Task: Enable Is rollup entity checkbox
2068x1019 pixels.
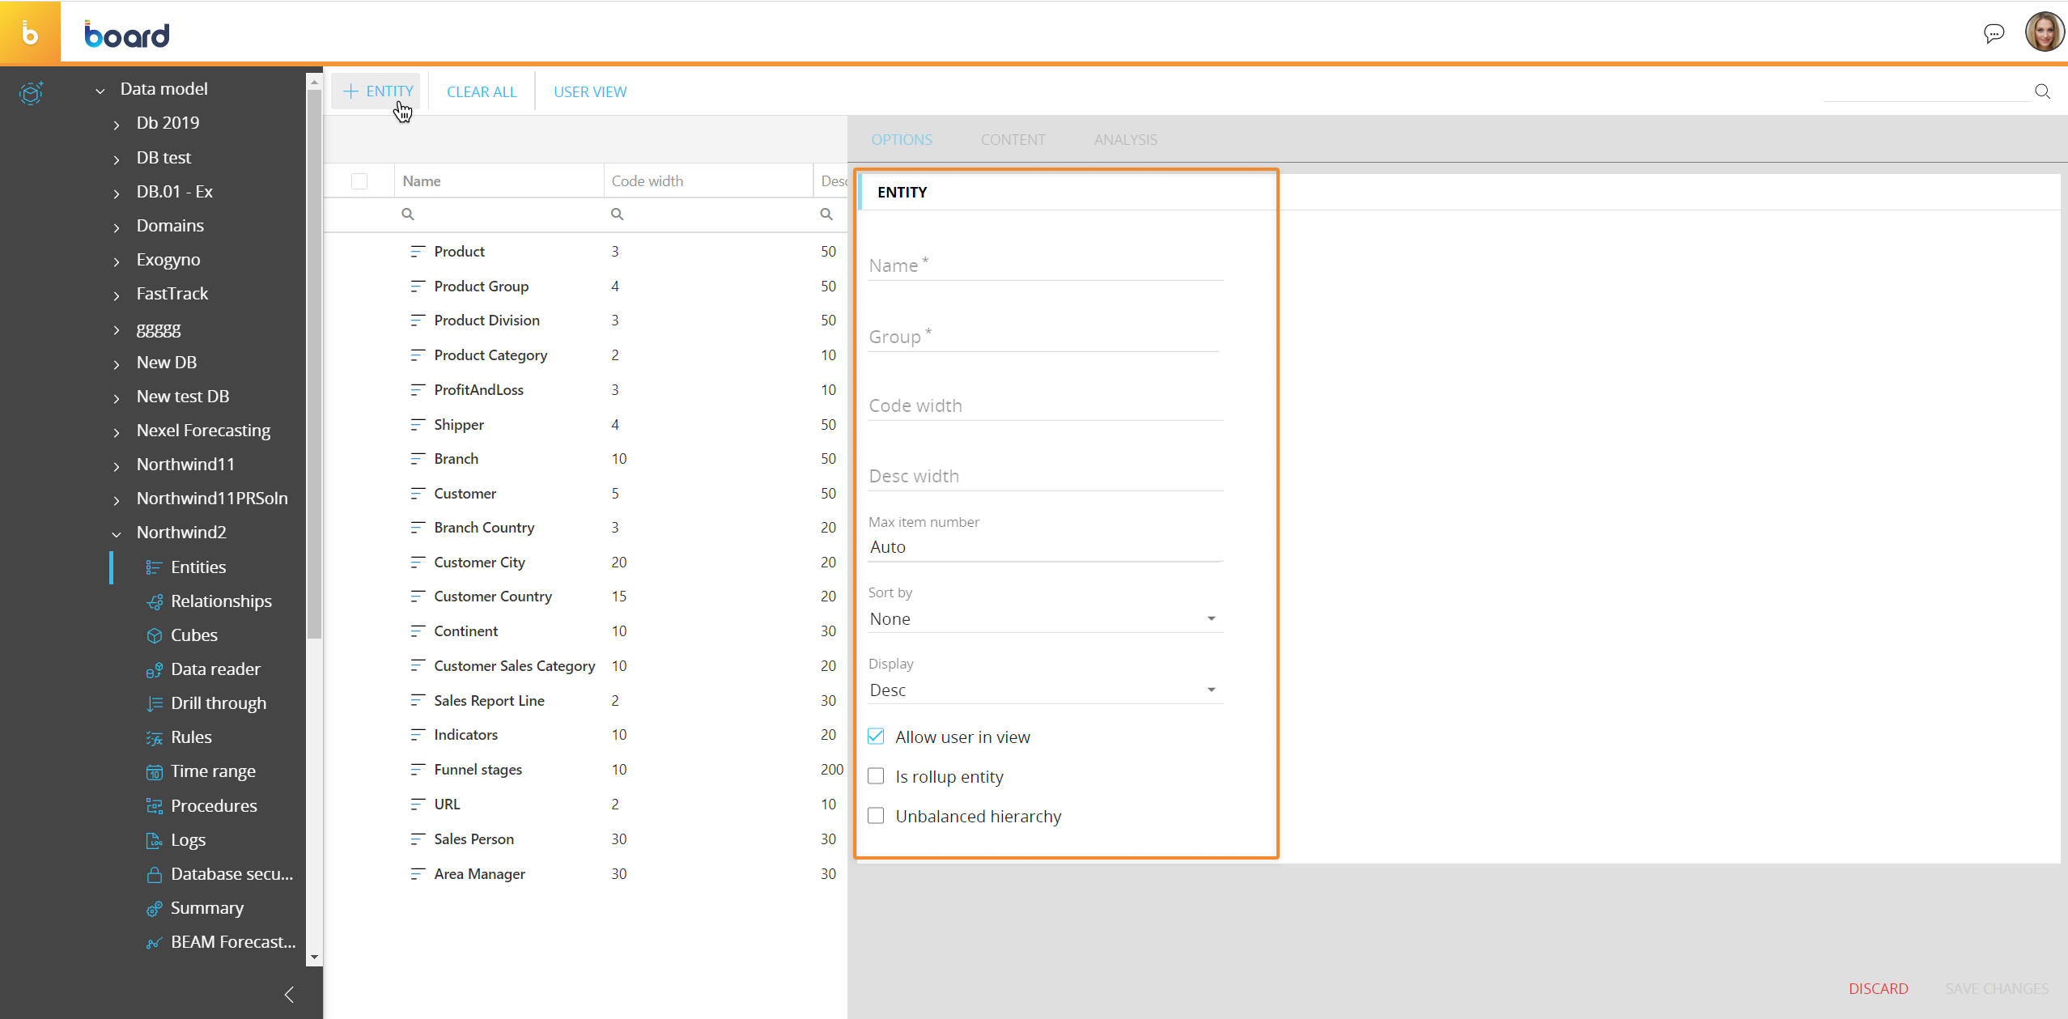Action: (x=876, y=776)
